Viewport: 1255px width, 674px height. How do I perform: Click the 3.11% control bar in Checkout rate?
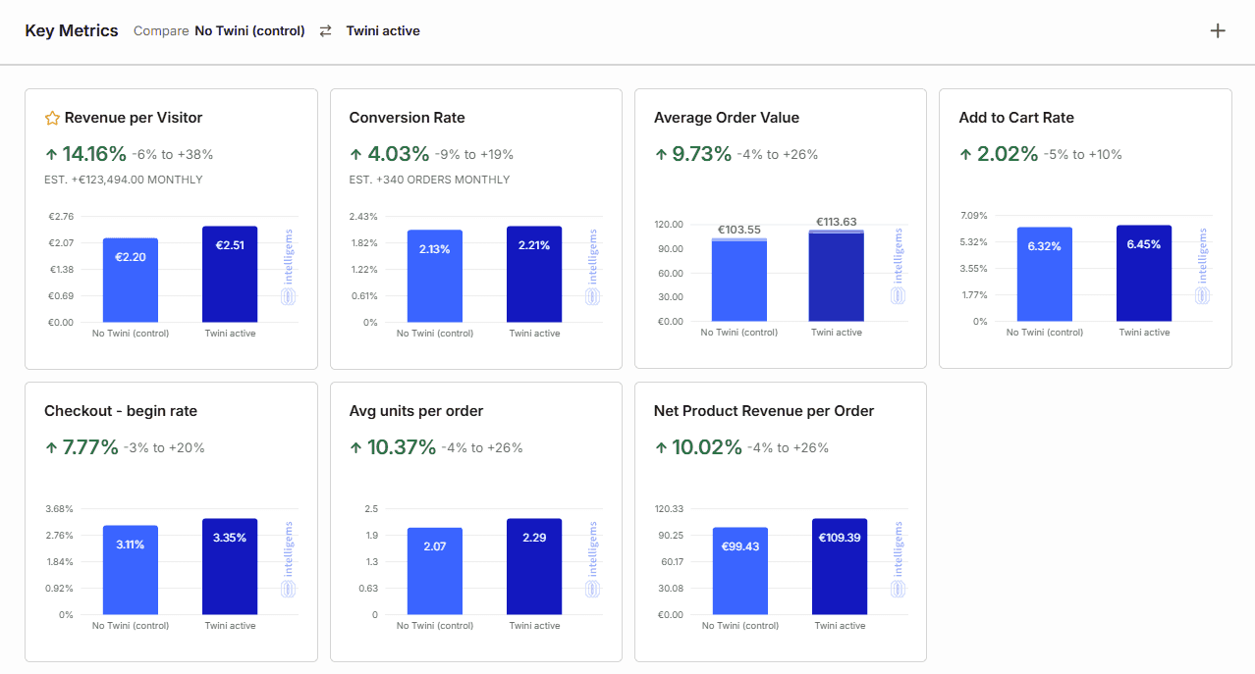point(131,570)
